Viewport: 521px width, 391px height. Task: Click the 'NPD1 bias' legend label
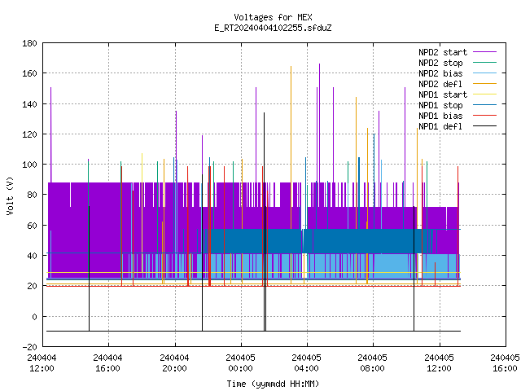440,116
